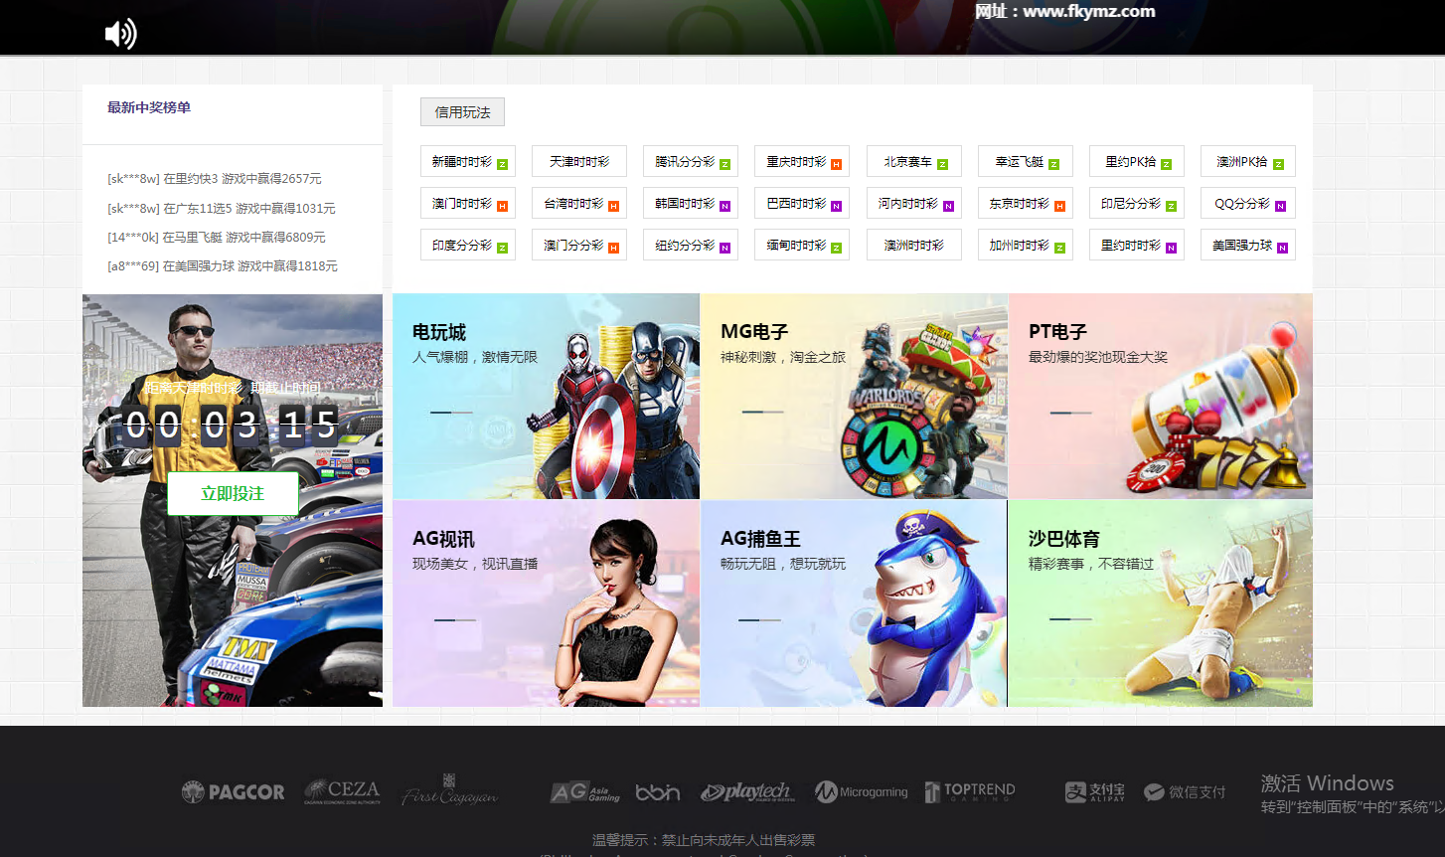Viewport: 1445px width, 857px height.
Task: Select the 信用玩法 tab
Action: 462,112
